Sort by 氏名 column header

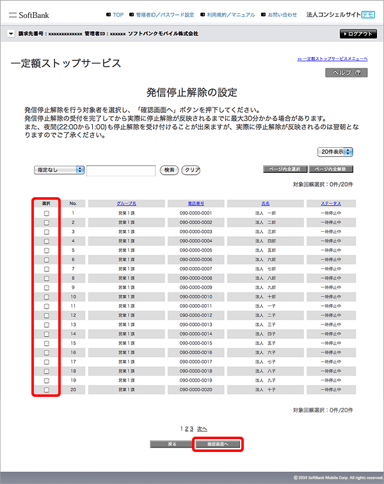(x=266, y=204)
